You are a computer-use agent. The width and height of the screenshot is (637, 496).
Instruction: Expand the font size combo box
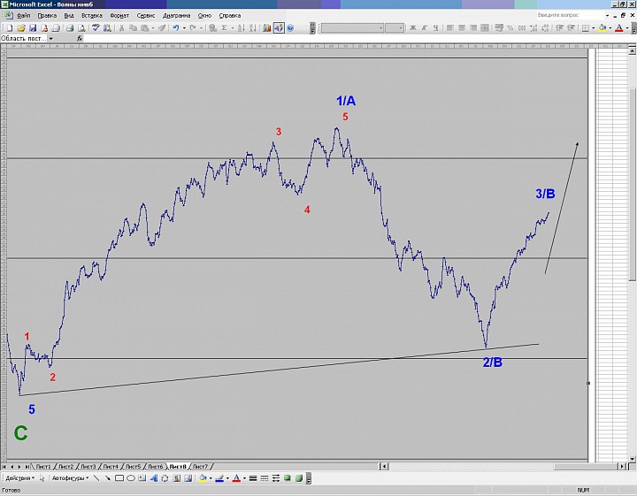point(401,27)
